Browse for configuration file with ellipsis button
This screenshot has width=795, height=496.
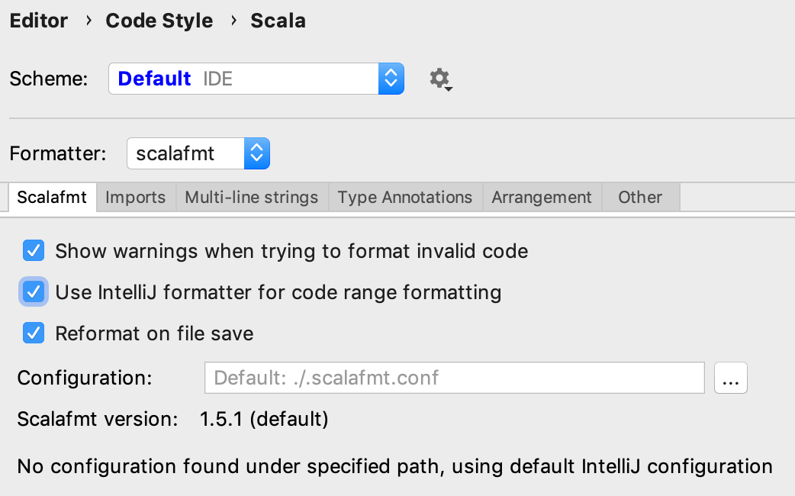(x=730, y=378)
